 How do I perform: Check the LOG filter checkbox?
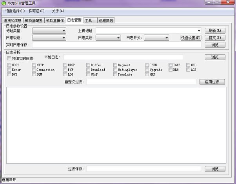click(x=65, y=74)
